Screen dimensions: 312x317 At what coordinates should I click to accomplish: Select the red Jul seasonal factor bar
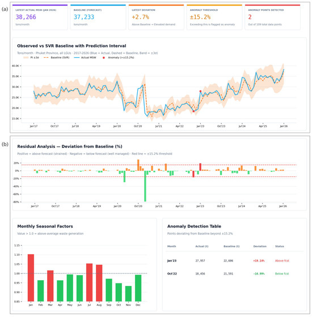tap(90, 282)
